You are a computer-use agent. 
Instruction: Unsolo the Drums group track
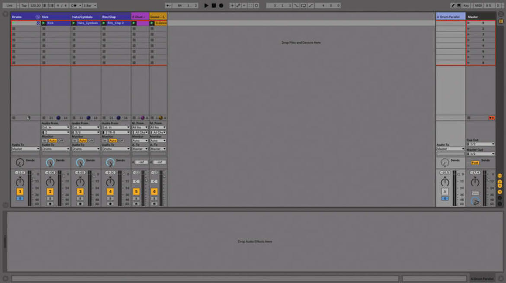(20, 198)
